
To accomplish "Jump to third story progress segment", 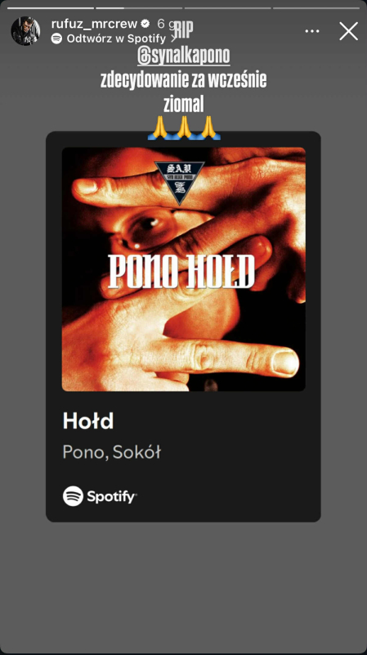I will point(228,8).
